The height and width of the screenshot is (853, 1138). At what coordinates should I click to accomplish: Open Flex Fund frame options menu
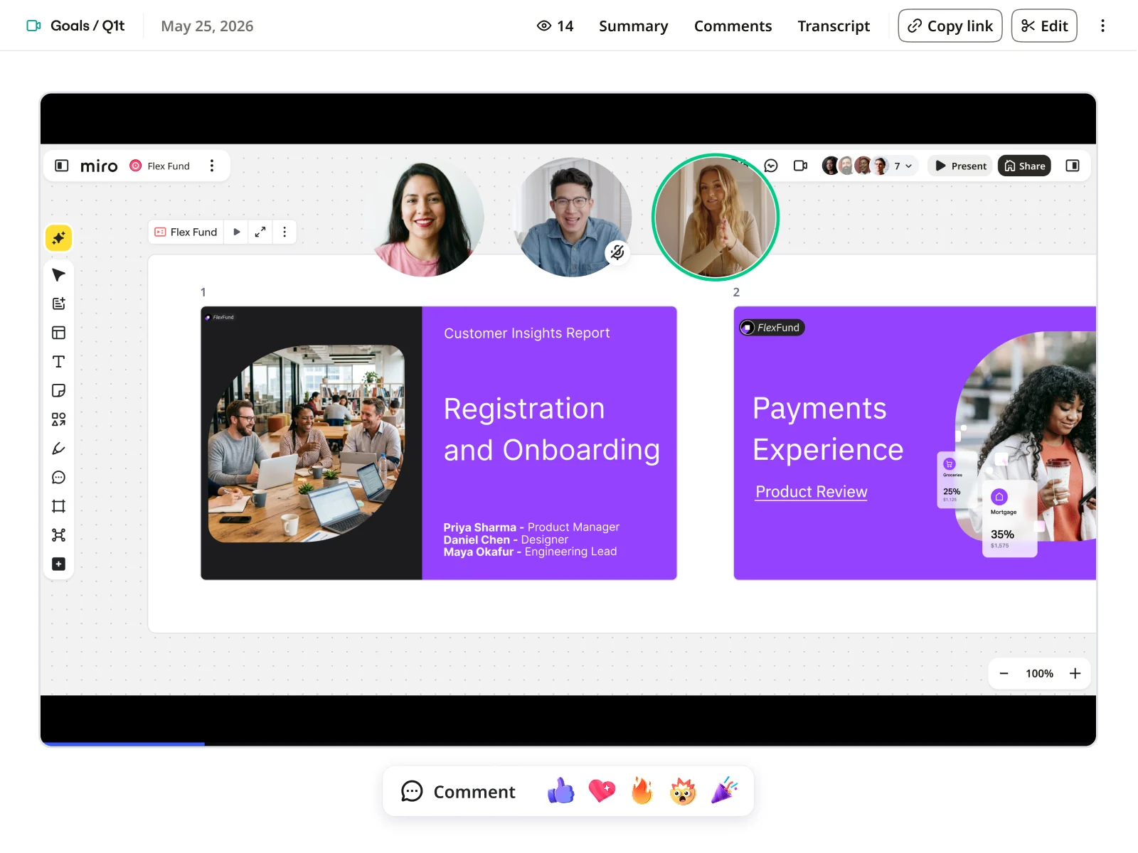(x=284, y=232)
